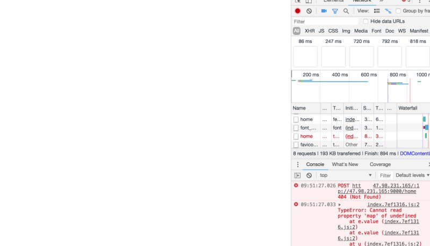
Task: Switch to the Elements tab
Action: 333,1
